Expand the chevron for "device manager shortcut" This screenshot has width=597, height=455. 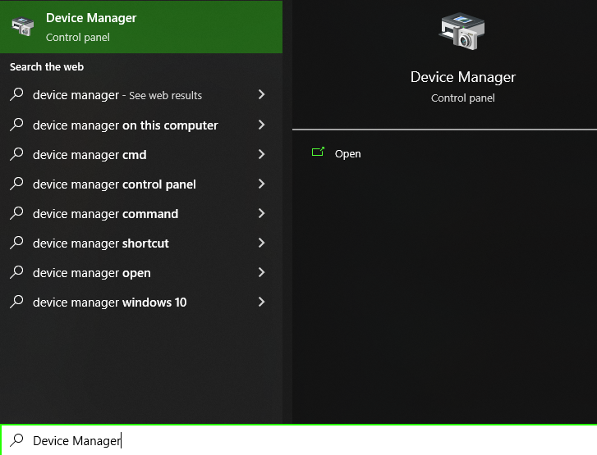point(261,243)
